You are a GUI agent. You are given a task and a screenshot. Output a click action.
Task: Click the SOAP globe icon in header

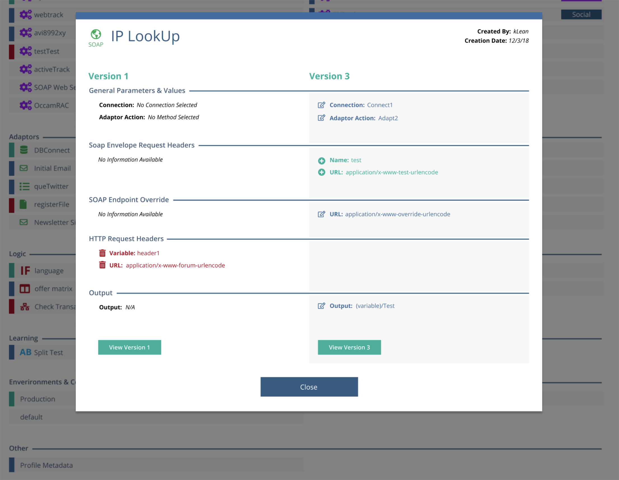point(96,34)
